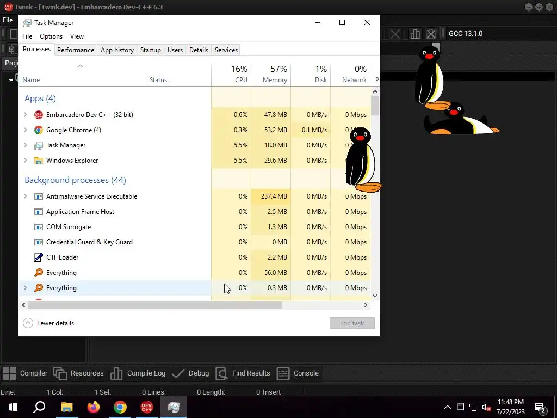Select the Processes tab

click(36, 49)
